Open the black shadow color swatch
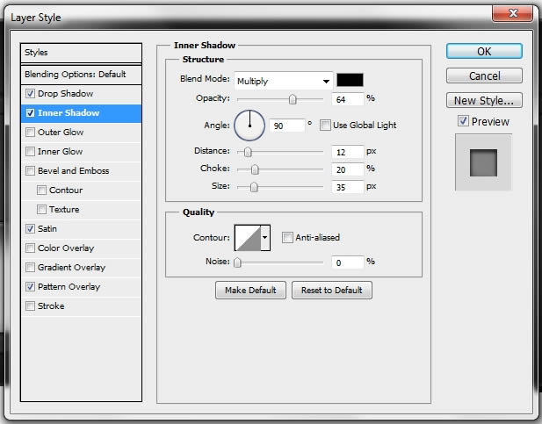Image resolution: width=542 pixels, height=424 pixels. 350,80
